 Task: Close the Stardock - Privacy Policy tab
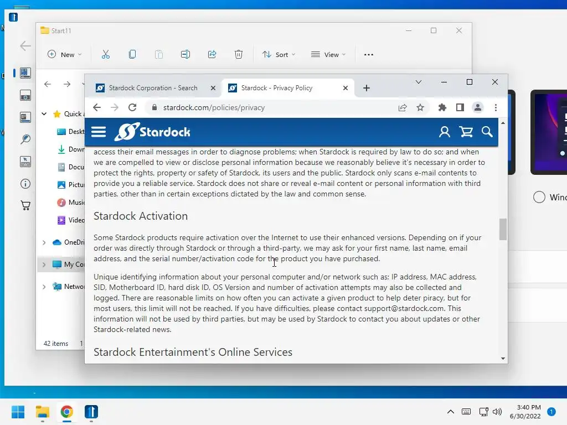pyautogui.click(x=346, y=88)
